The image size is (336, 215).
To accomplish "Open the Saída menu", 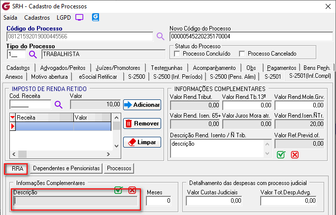I will coord(10,18).
